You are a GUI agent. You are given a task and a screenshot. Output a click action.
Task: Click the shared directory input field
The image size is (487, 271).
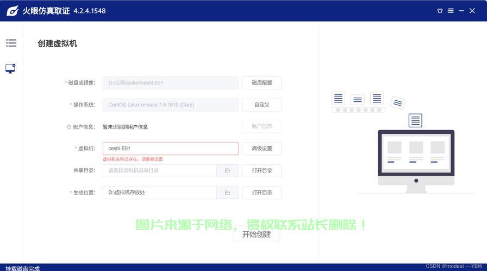(x=160, y=171)
